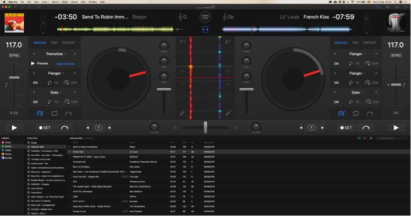Click the deck 1 key lock note icon
Image resolution: width=411 pixels, height=216 pixels.
tap(6, 85)
